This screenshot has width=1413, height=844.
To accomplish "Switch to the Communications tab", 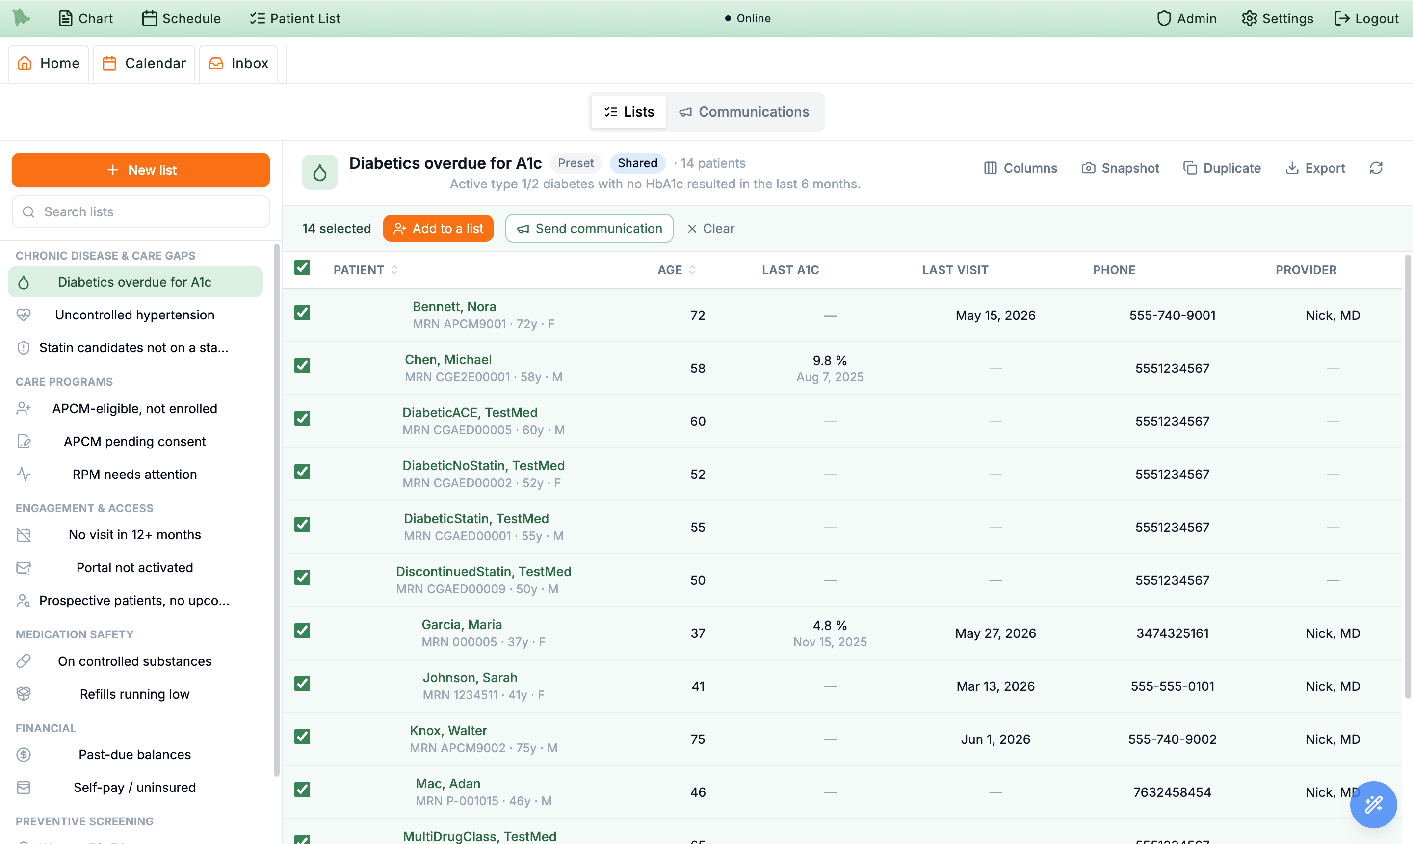I will (x=744, y=111).
